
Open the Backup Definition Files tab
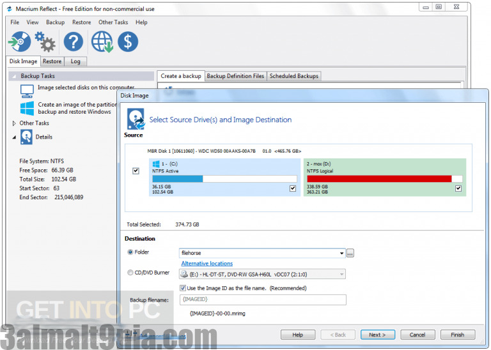pyautogui.click(x=235, y=76)
